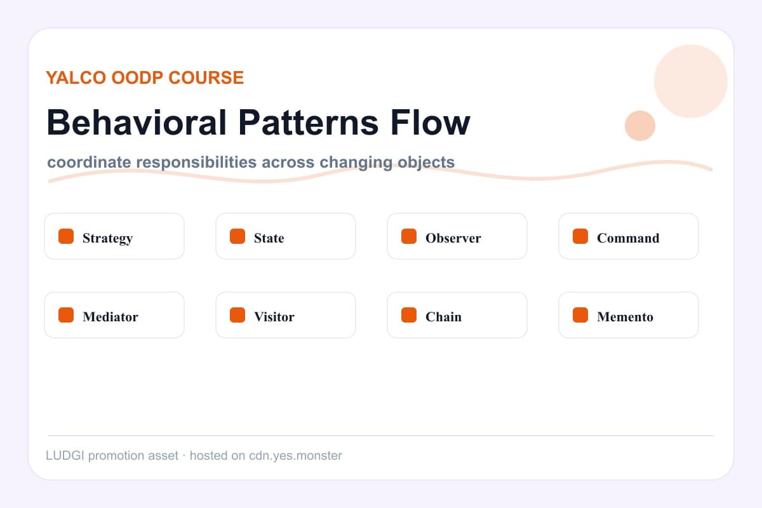Click the orange square icon beside Command

(x=580, y=236)
